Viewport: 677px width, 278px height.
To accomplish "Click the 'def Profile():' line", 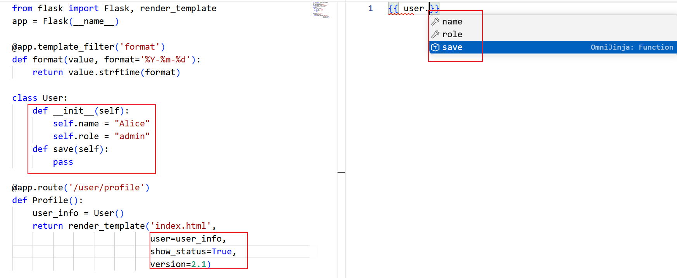I will pos(47,200).
